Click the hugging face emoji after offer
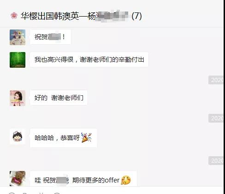225x194 pixels. pos(126,180)
